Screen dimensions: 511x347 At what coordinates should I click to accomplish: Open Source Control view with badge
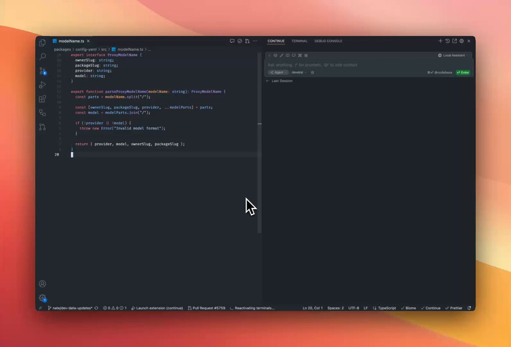[x=43, y=71]
